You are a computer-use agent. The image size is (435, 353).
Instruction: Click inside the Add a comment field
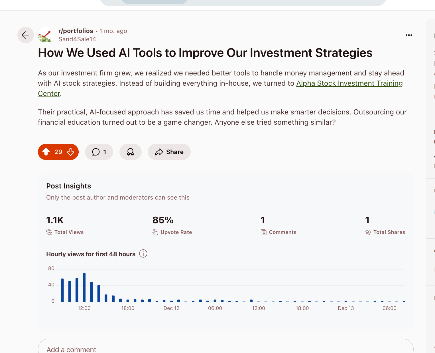click(225, 348)
